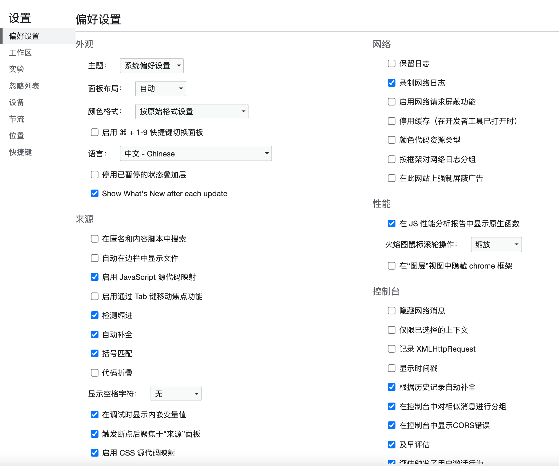Image resolution: width=559 pixels, height=466 pixels.
Task: Uncheck 括号匹配 option
Action: tap(94, 353)
